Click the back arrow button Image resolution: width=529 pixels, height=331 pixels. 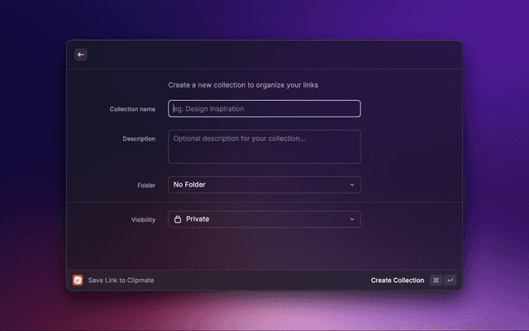tap(81, 55)
